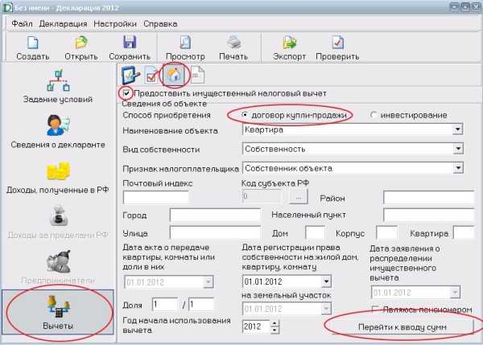Screen dimensions: 483x345
Task: Open the Файл menu
Action: coord(22,23)
